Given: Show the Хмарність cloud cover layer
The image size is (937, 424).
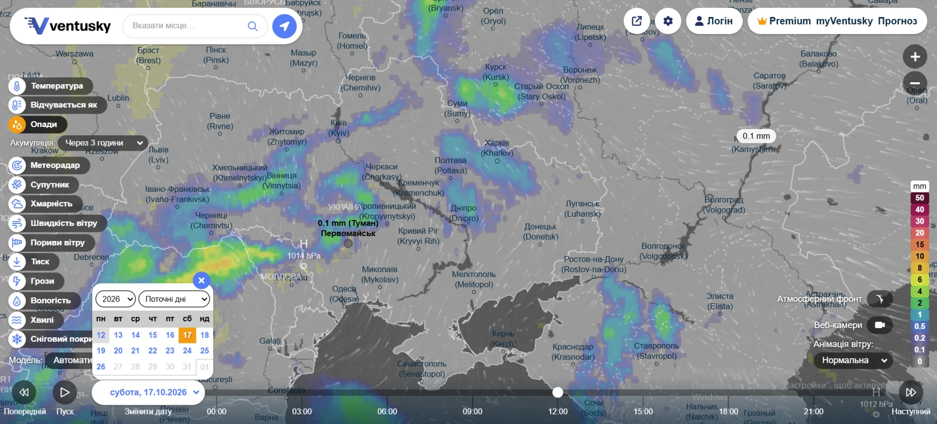Looking at the screenshot, I should point(45,203).
